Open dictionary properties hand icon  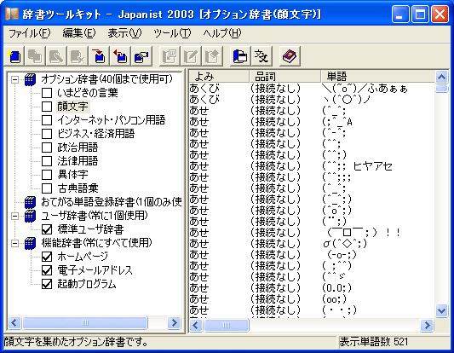pos(141,56)
